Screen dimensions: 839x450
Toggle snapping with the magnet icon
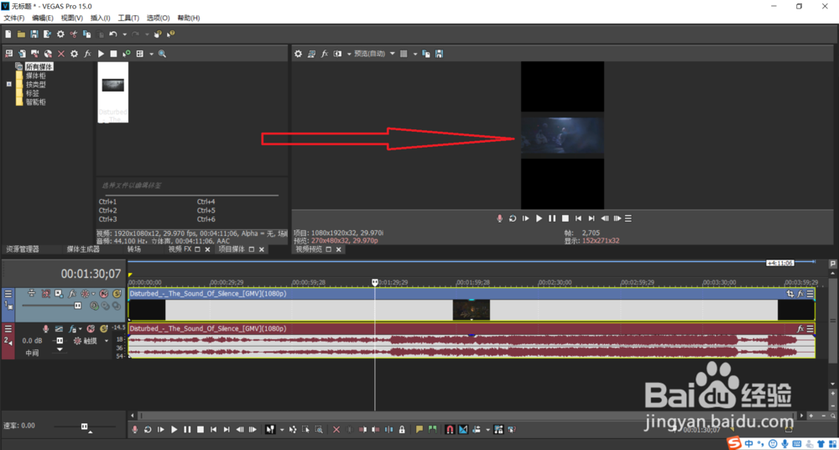[450, 429]
